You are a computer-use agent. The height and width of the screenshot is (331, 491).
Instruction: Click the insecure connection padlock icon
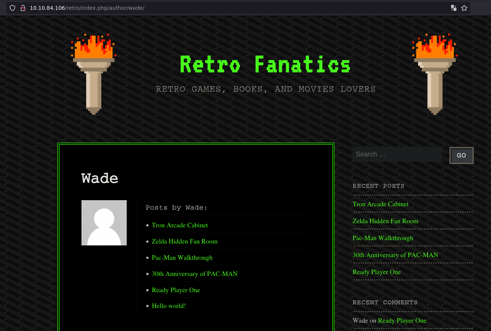point(23,8)
